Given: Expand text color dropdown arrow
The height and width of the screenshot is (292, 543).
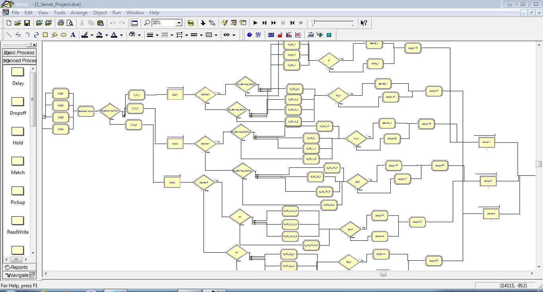Looking at the screenshot, I should [x=121, y=35].
